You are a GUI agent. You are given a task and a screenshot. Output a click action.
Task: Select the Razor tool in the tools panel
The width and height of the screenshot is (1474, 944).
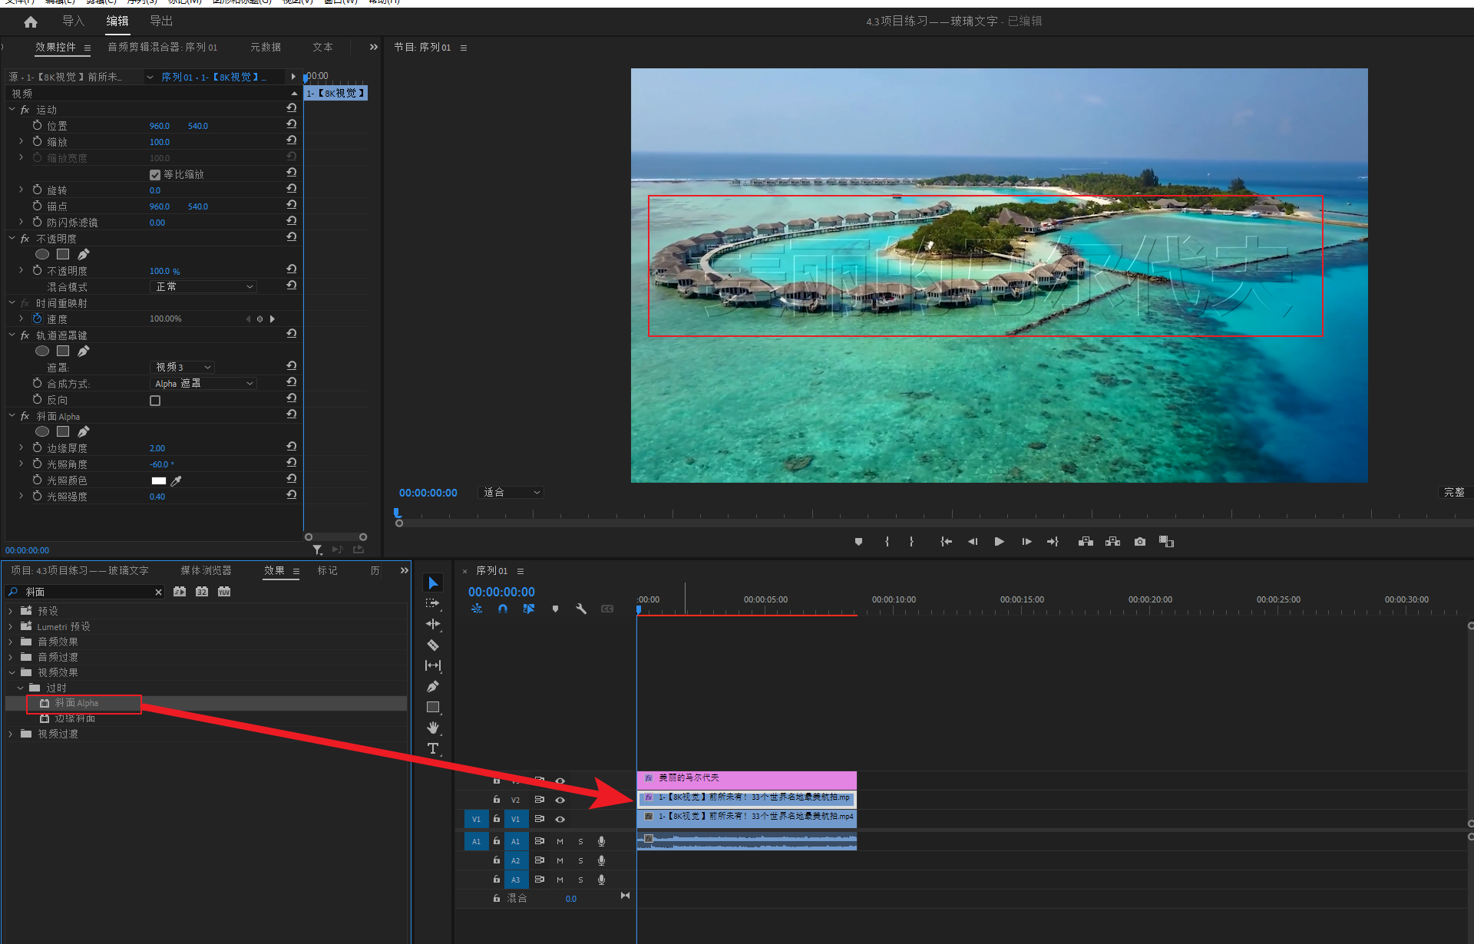pos(433,645)
